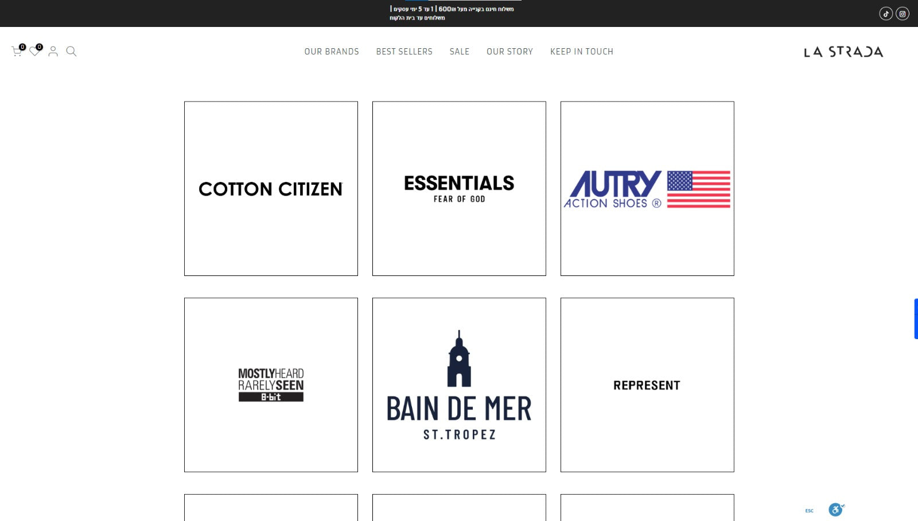The width and height of the screenshot is (918, 521).
Task: View Bain de Mer St. Tropez brand
Action: [459, 384]
